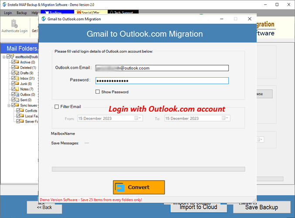Click the Import to Cloud button
295x218 pixels.
click(199, 207)
